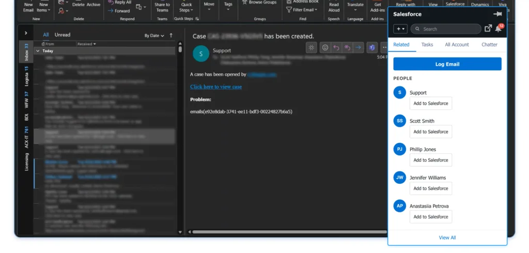
Task: Add Phillip Jones to Salesforce
Action: [x=431, y=160]
